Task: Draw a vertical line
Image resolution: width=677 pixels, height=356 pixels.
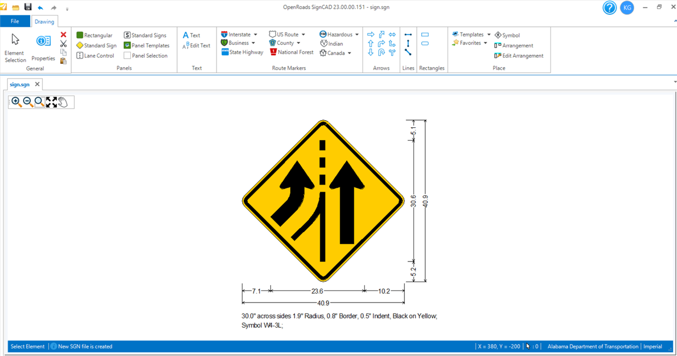Action: pyautogui.click(x=408, y=44)
